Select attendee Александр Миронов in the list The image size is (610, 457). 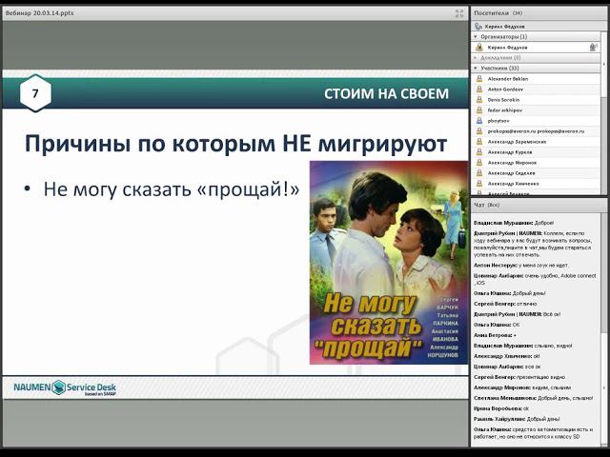pyautogui.click(x=537, y=163)
